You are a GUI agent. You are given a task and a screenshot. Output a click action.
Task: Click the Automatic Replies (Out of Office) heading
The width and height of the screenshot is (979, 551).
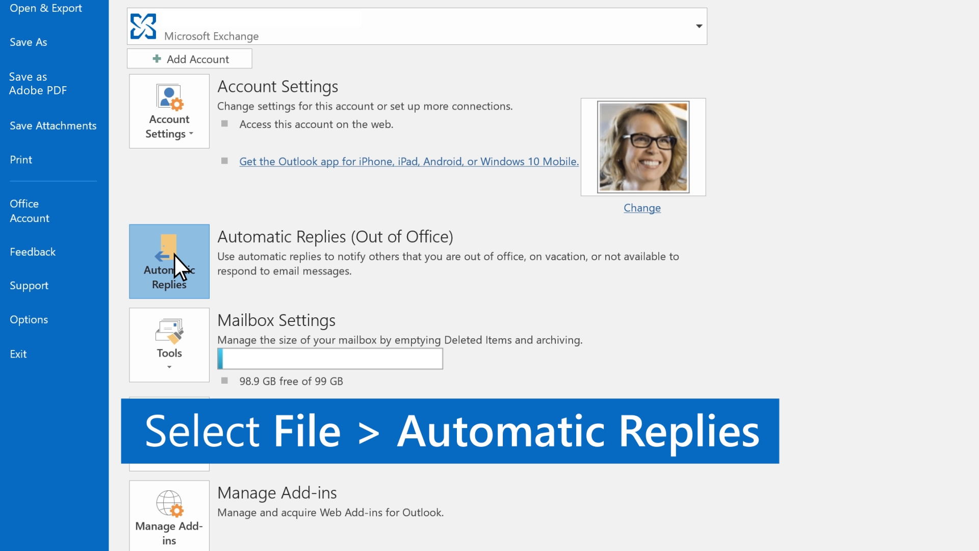click(x=335, y=237)
